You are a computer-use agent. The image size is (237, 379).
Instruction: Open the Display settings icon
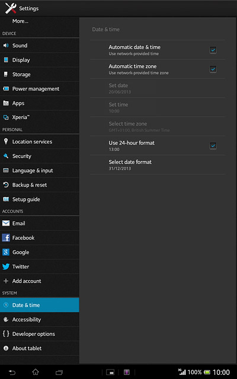point(6,60)
